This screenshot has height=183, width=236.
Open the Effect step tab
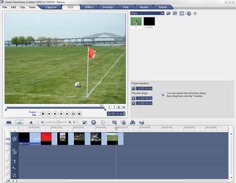pos(89,7)
